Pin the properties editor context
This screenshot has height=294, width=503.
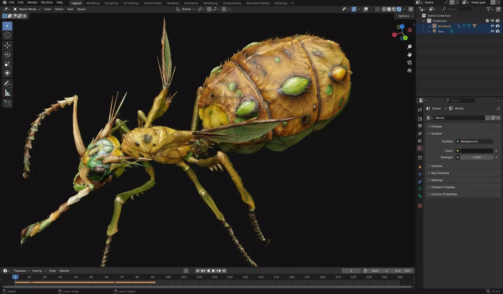click(498, 108)
